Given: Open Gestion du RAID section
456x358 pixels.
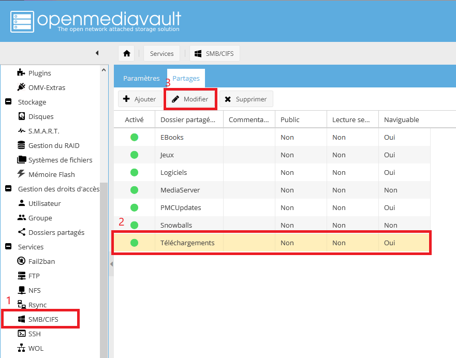Looking at the screenshot, I should click(53, 145).
